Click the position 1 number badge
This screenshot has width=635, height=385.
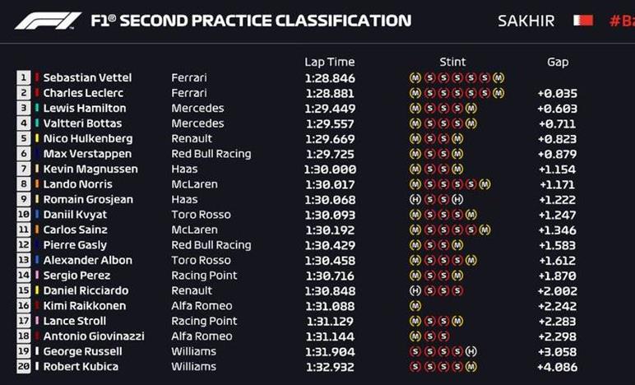24,77
